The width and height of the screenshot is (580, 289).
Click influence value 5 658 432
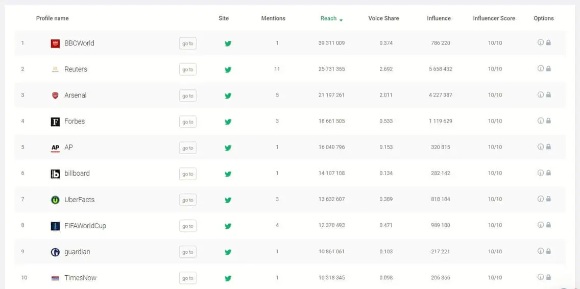pyautogui.click(x=441, y=69)
